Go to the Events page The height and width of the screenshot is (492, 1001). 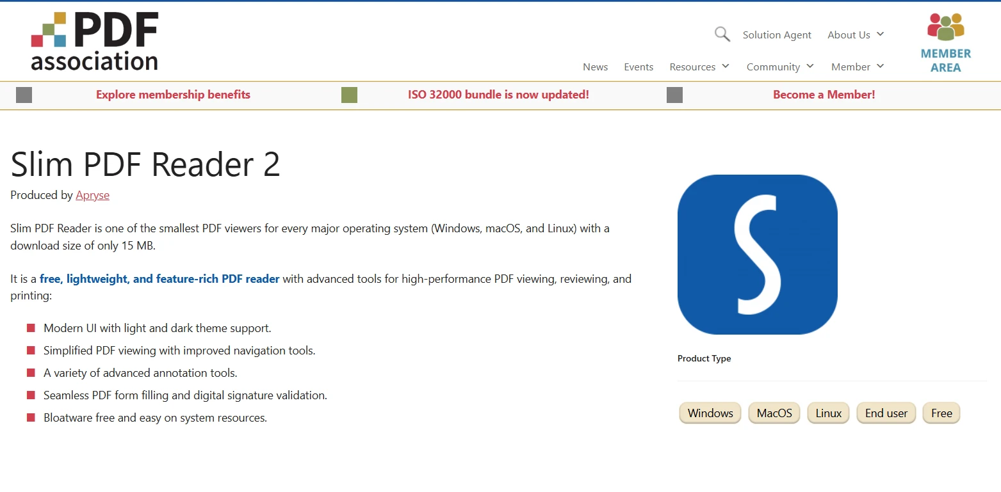[639, 67]
